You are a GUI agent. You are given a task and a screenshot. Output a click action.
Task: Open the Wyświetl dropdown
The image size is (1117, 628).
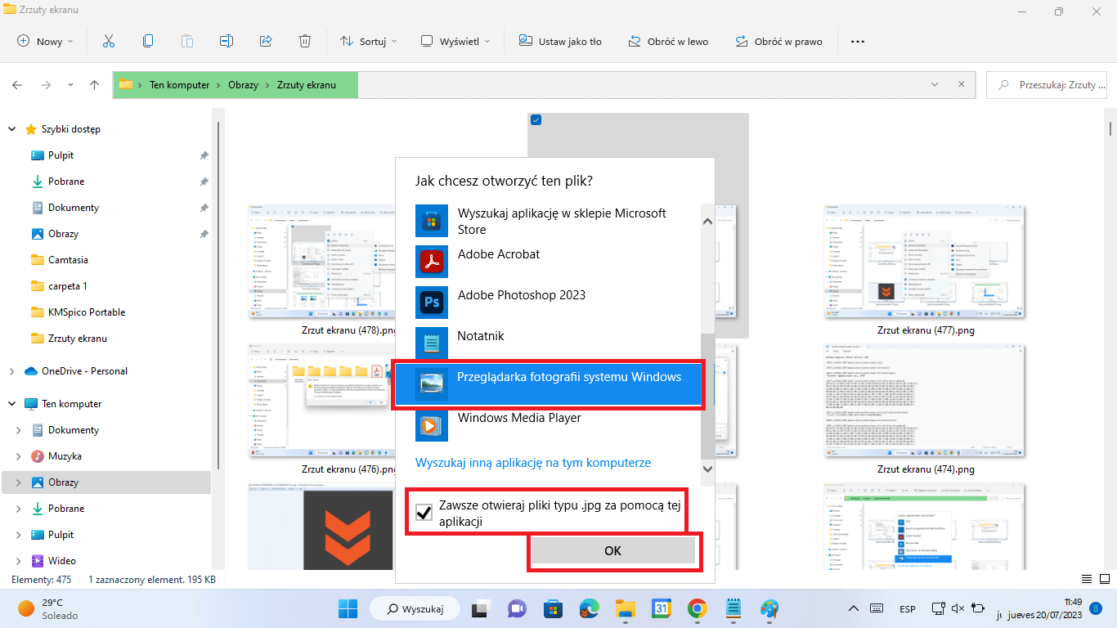pos(456,41)
